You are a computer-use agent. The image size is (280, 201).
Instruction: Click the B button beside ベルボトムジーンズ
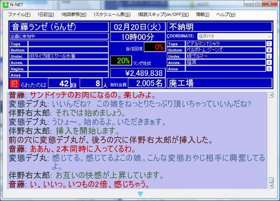(x=269, y=50)
